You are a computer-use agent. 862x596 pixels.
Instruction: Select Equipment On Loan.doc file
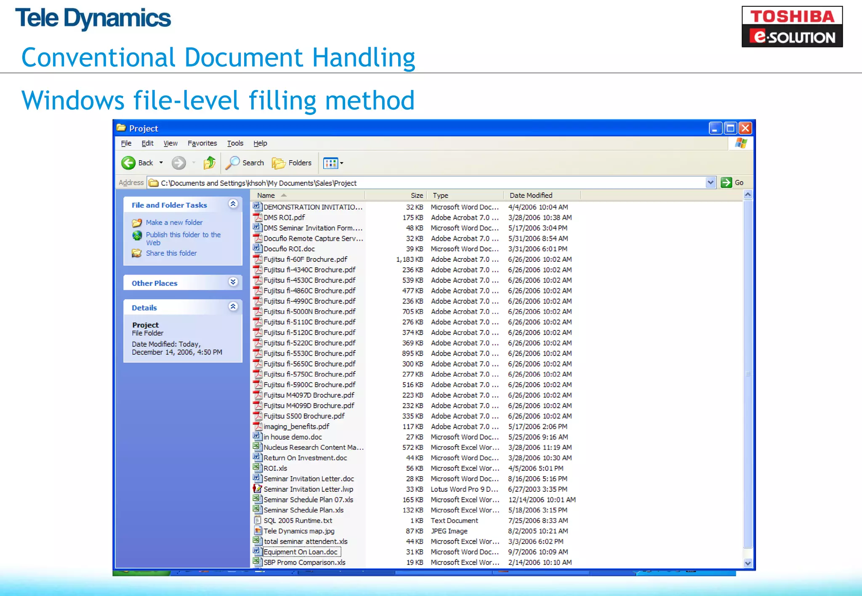[301, 552]
